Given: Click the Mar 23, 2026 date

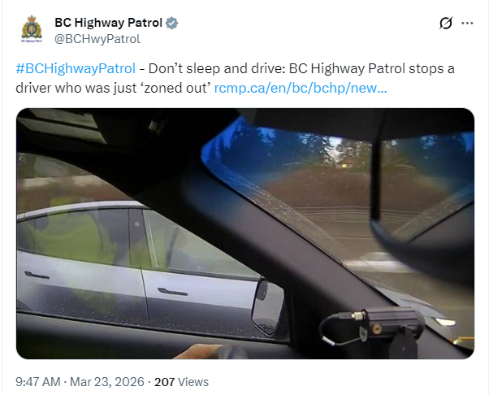Looking at the screenshot, I should (107, 382).
